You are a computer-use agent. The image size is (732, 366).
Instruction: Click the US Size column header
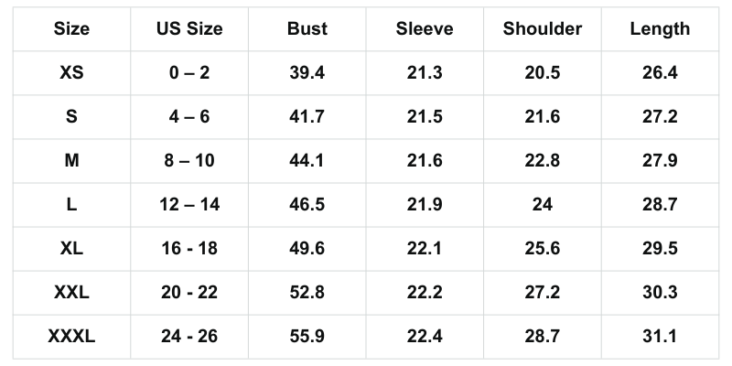point(189,28)
